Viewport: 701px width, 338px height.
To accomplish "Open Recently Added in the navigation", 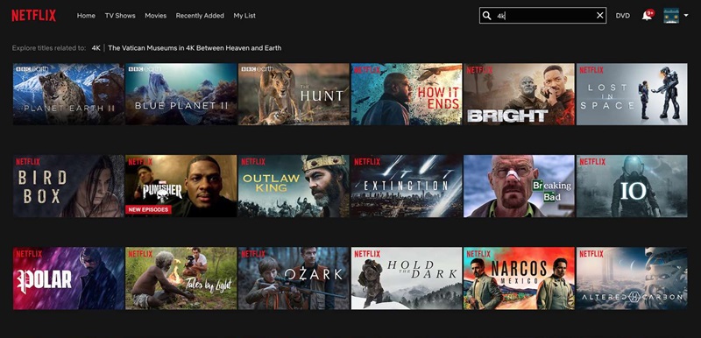I will [200, 16].
